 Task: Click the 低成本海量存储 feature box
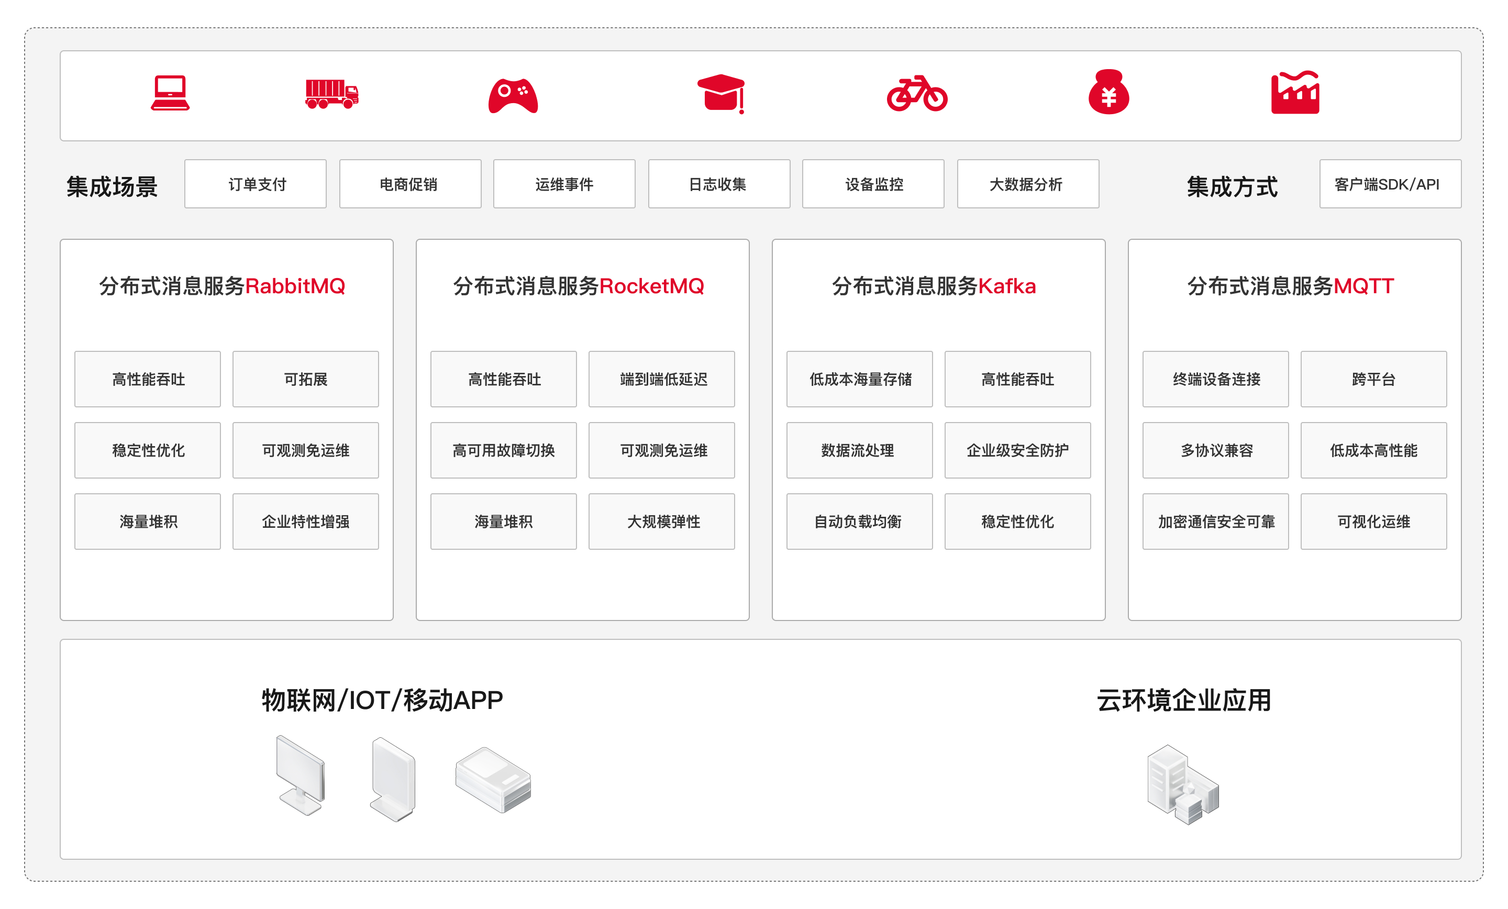860,379
